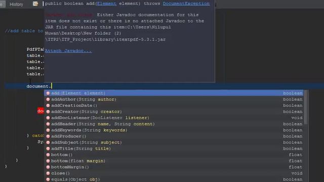Pick addKeywords(String keywords) suggestion
The image size is (324, 182).
[x=174, y=130]
